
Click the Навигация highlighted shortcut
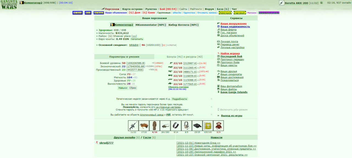(225, 13)
